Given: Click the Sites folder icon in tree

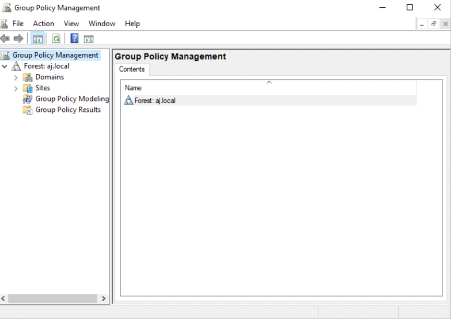Looking at the screenshot, I should (x=27, y=88).
